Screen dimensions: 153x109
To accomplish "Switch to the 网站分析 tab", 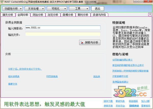I will point(38,15).
